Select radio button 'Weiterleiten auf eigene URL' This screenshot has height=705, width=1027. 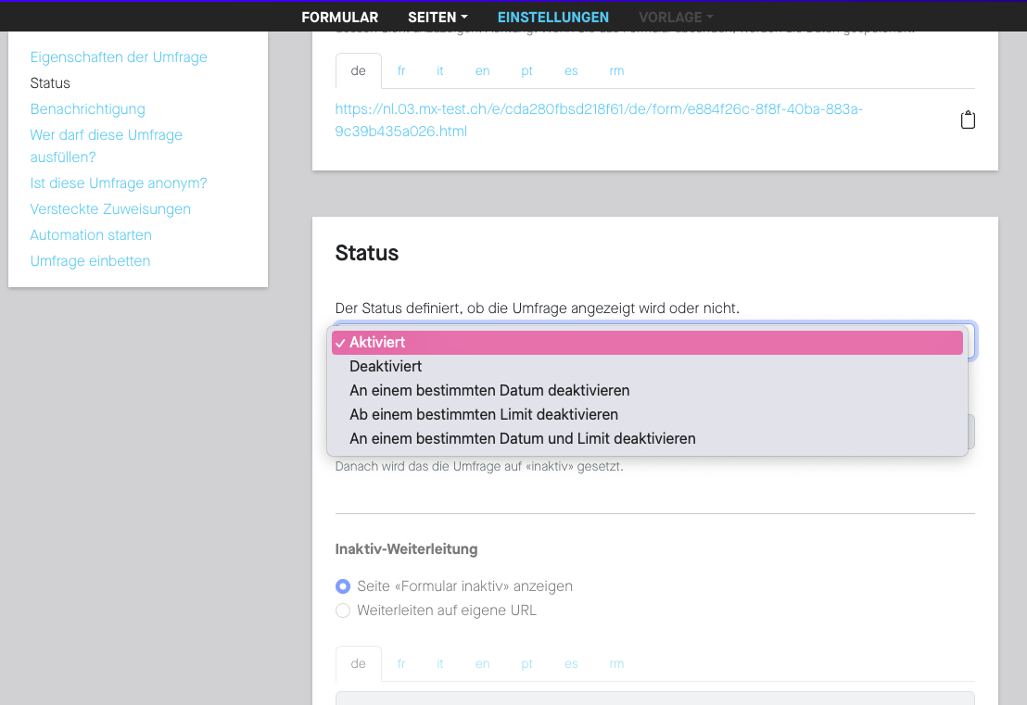click(343, 611)
